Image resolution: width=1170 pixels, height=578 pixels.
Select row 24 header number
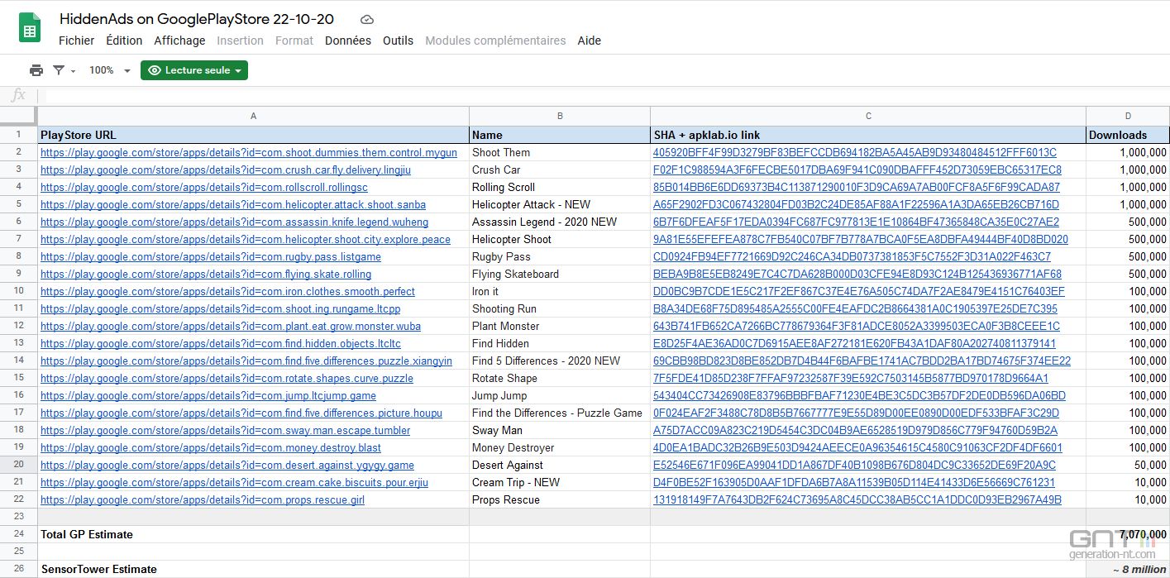(18, 534)
